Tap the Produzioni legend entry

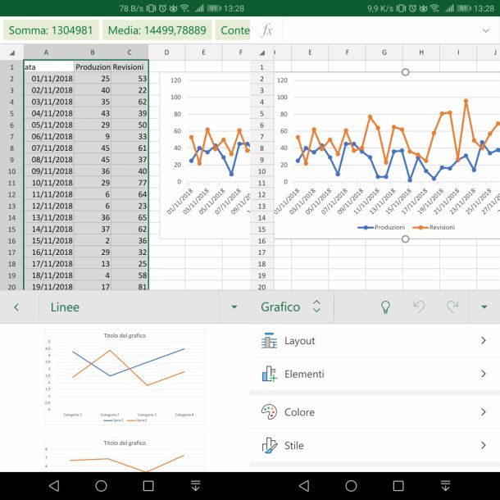tap(381, 227)
